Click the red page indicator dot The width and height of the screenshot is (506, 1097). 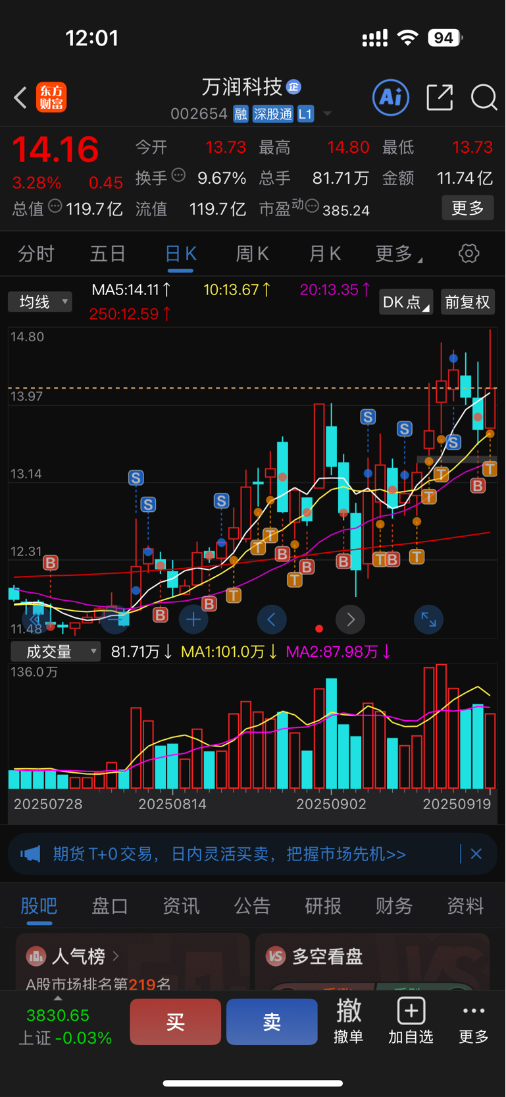coord(319,629)
